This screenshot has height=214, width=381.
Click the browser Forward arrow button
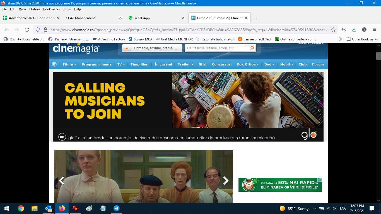pos(17,30)
